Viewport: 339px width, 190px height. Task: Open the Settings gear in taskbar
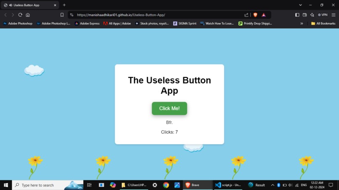click(155, 185)
